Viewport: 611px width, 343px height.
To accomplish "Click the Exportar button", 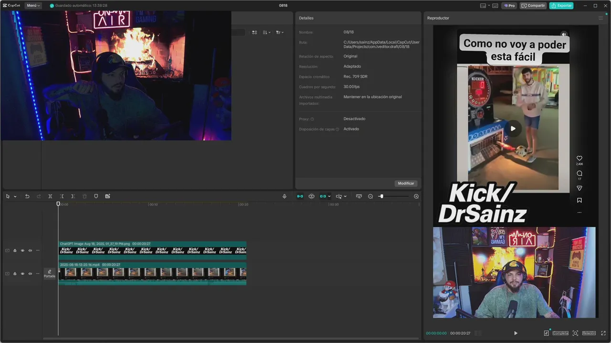I will pos(561,6).
